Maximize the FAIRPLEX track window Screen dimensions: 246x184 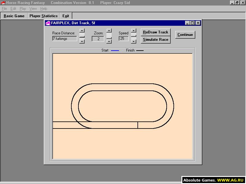point(192,23)
